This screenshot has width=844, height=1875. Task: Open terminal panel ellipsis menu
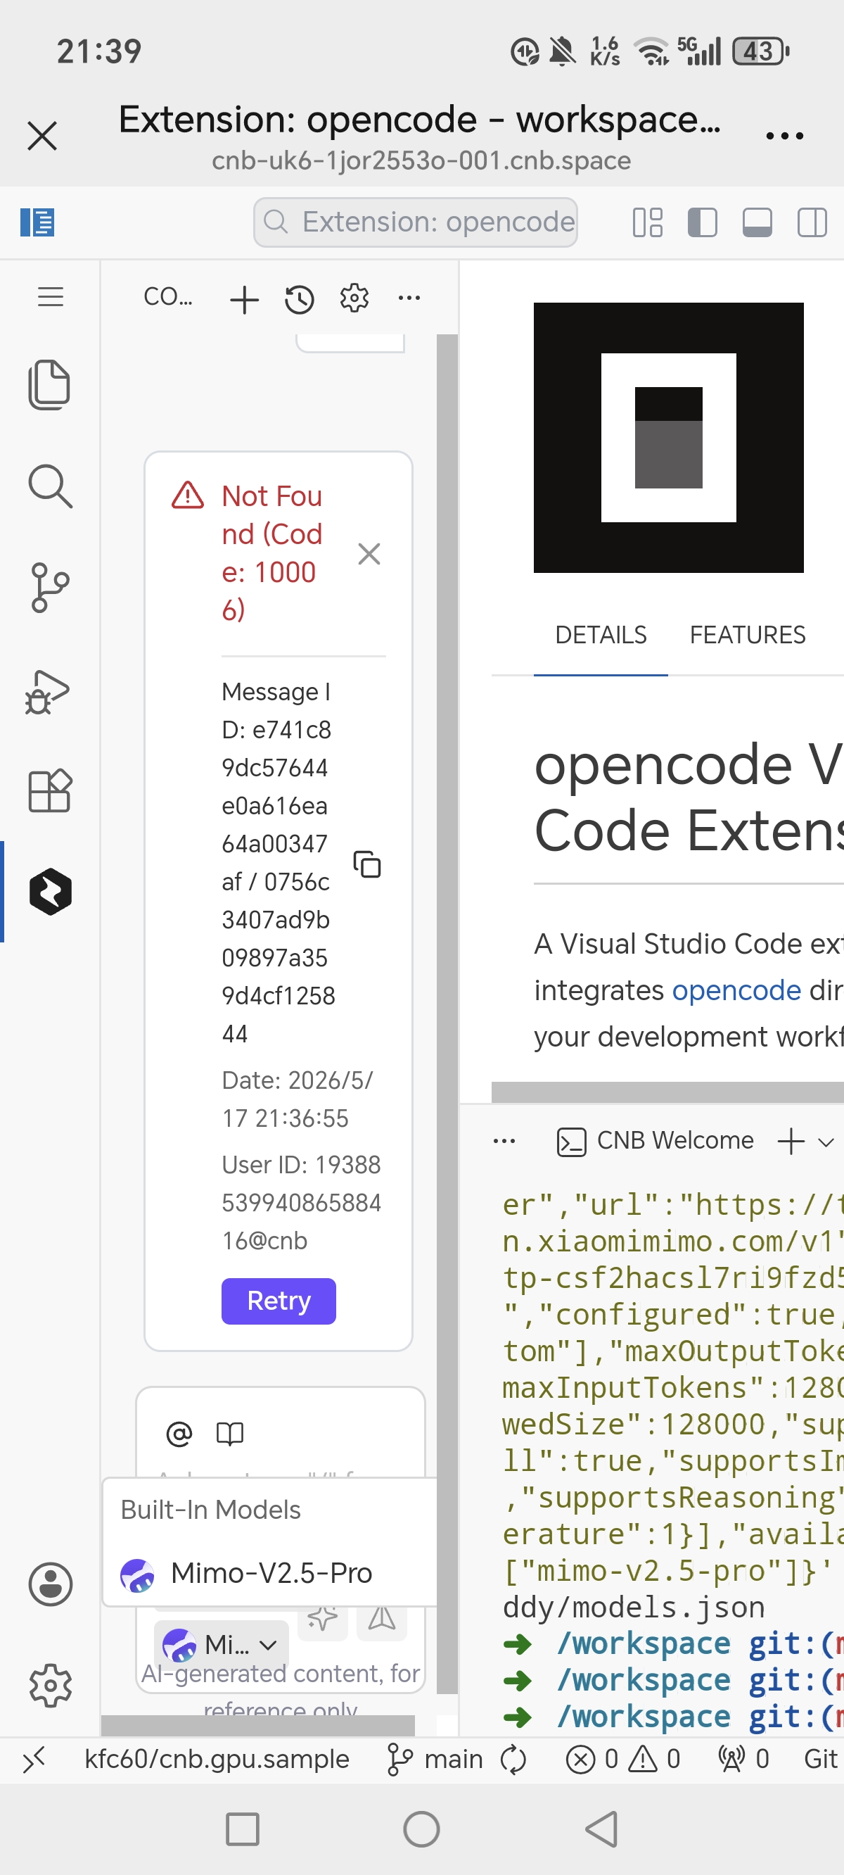click(504, 1141)
